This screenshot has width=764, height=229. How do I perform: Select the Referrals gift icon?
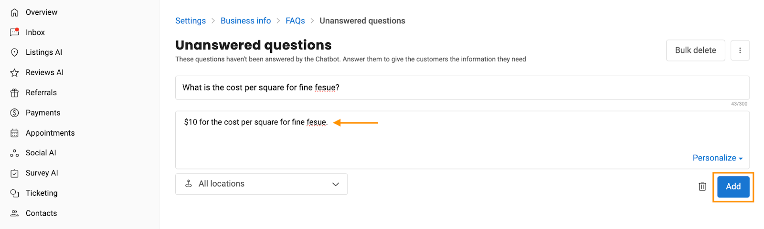(15, 93)
